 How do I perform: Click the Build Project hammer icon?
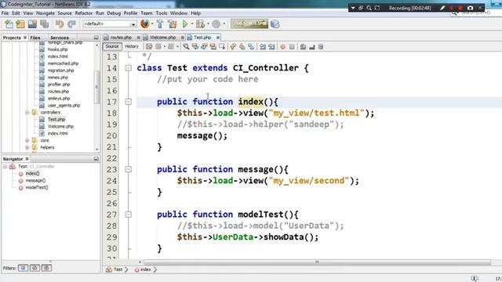coord(160,24)
